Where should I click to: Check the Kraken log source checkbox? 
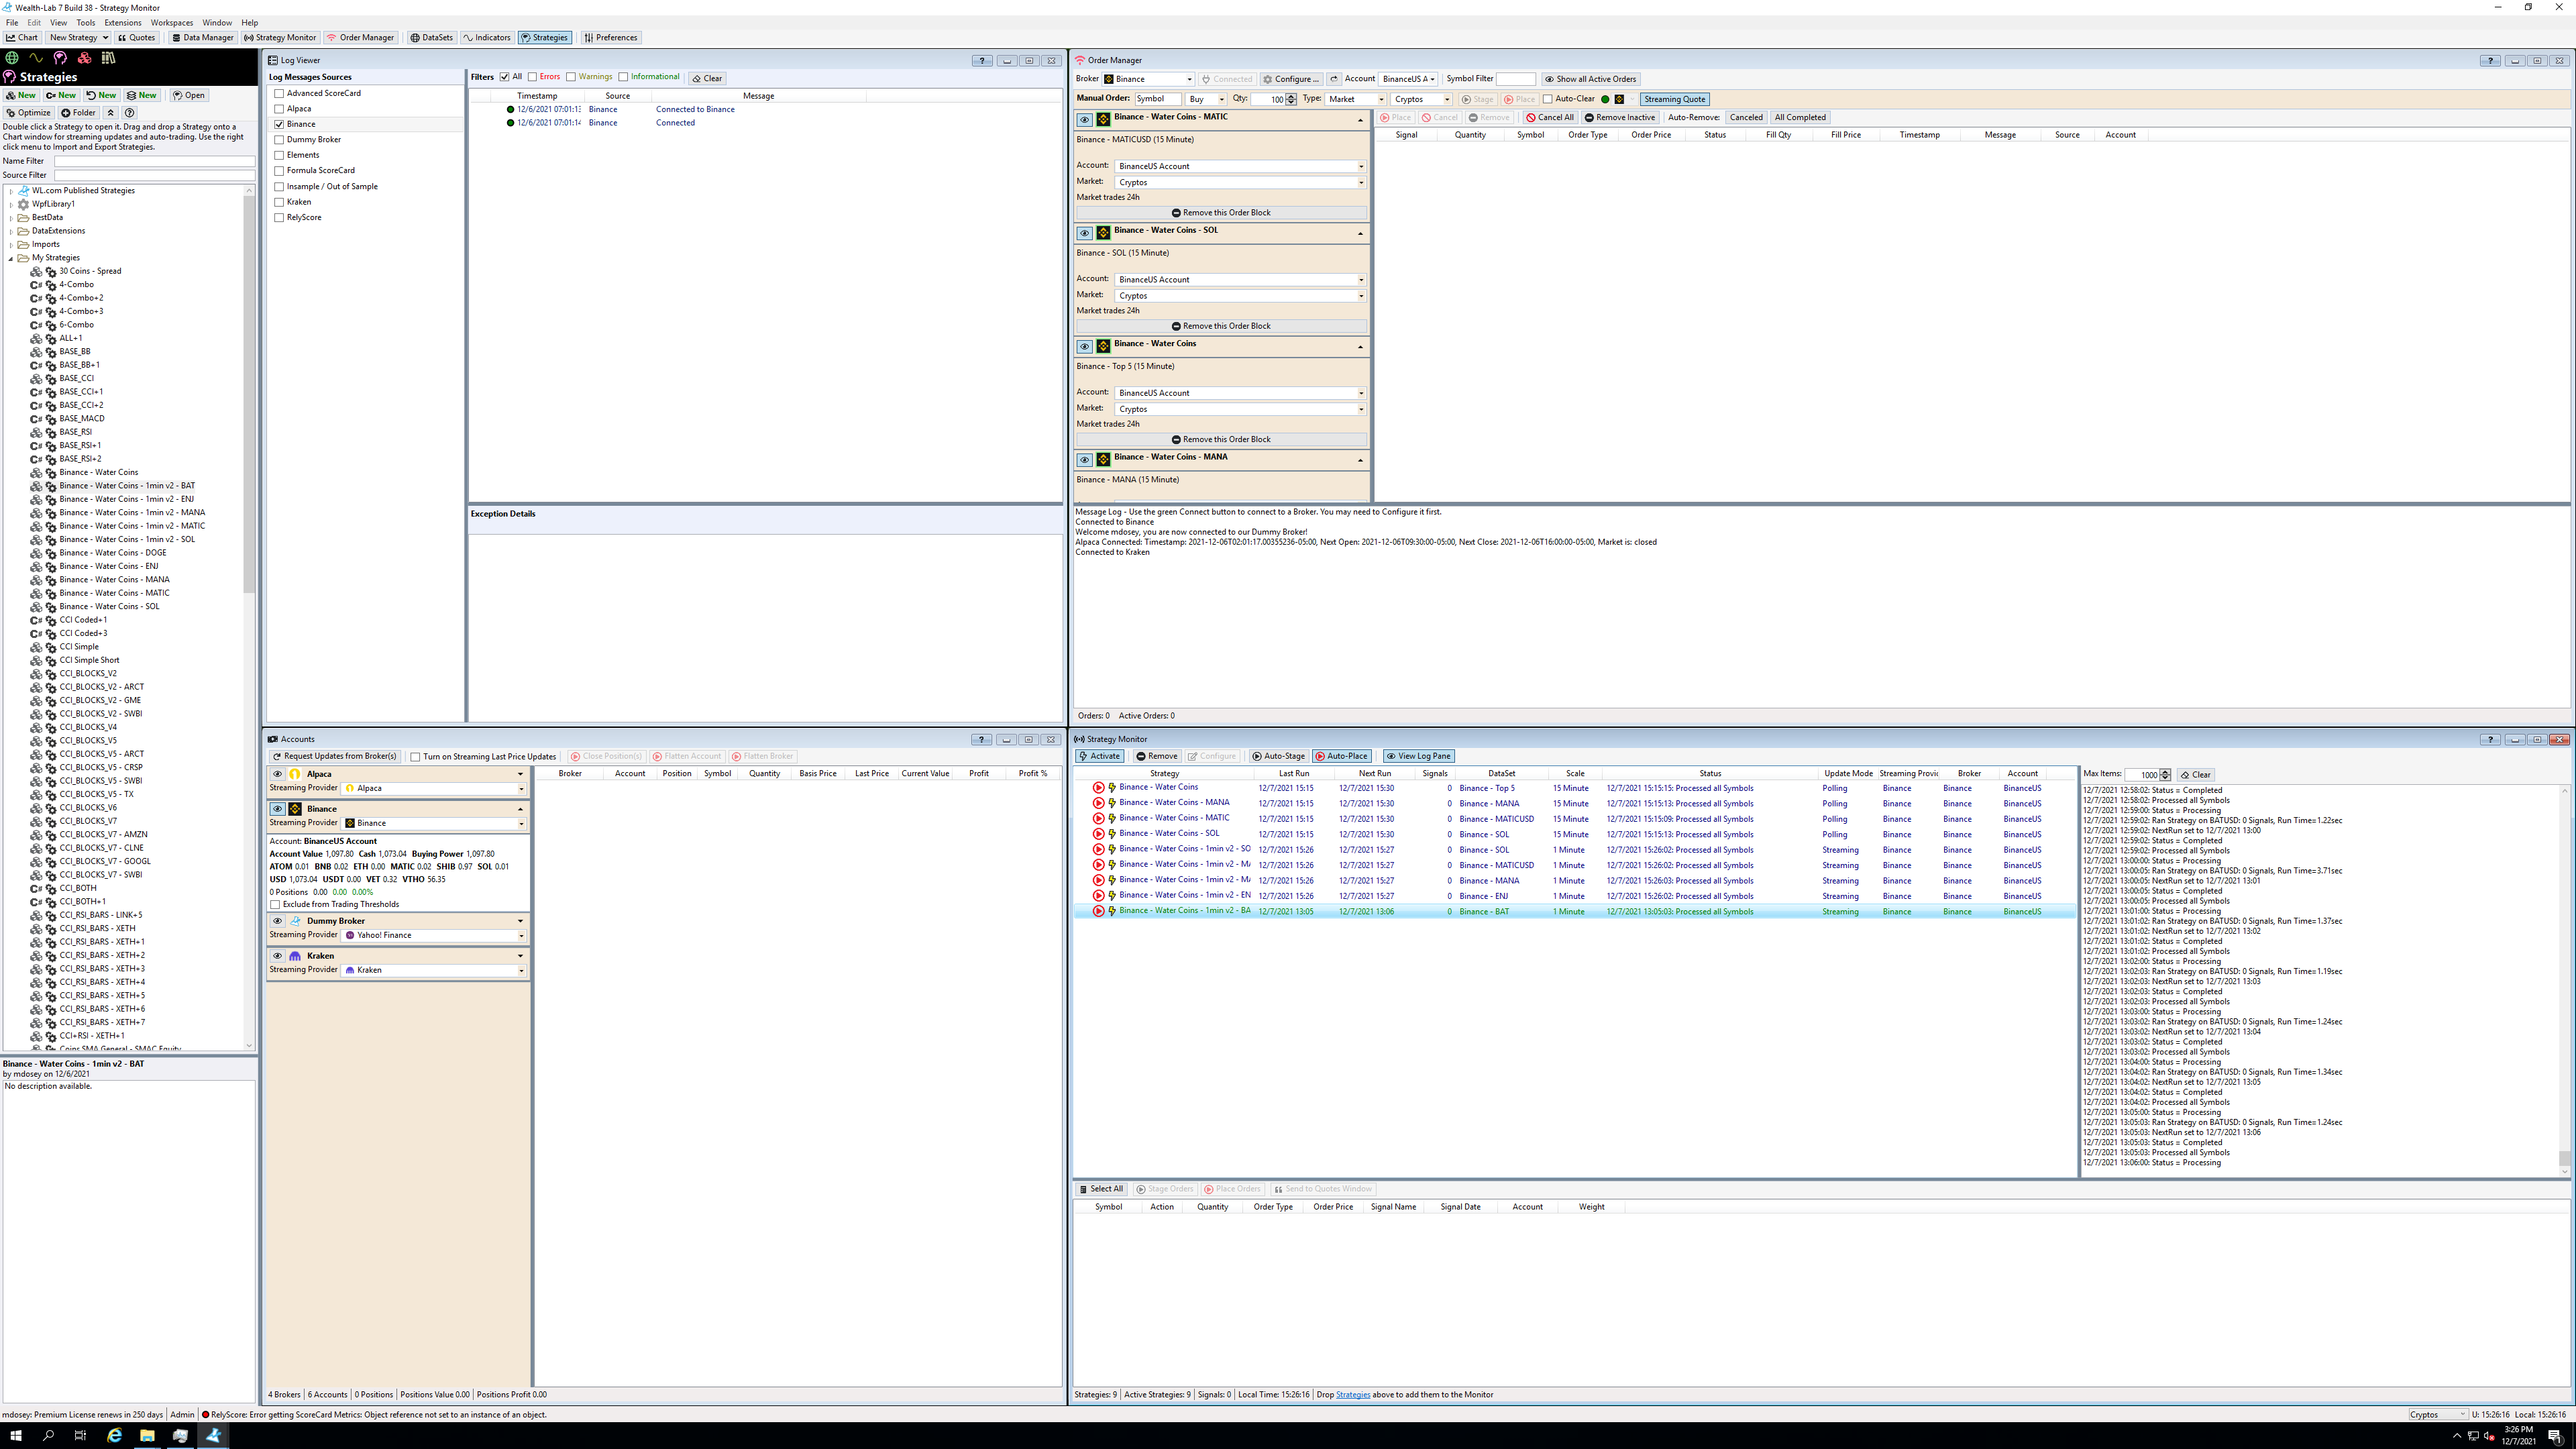279,202
